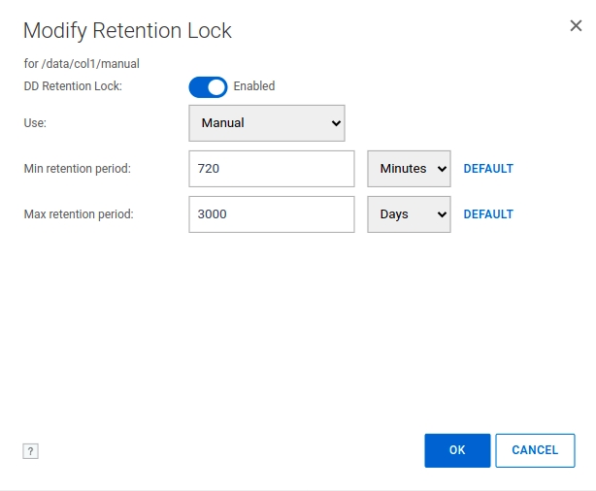Click the "Use:" label

tap(35, 123)
